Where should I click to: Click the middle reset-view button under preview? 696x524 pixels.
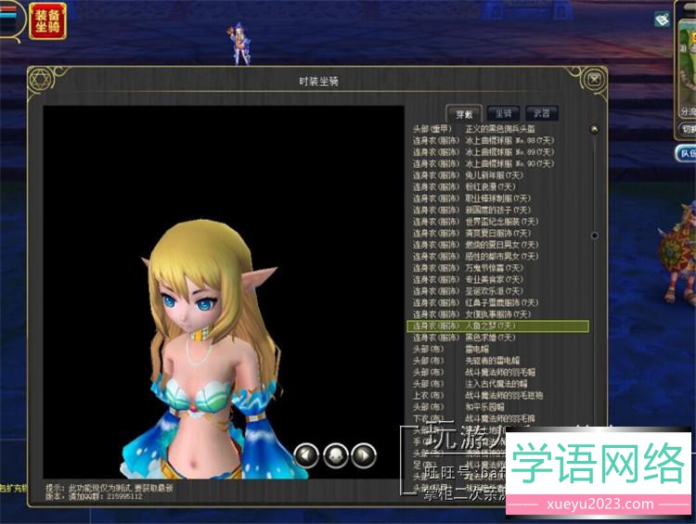point(335,454)
